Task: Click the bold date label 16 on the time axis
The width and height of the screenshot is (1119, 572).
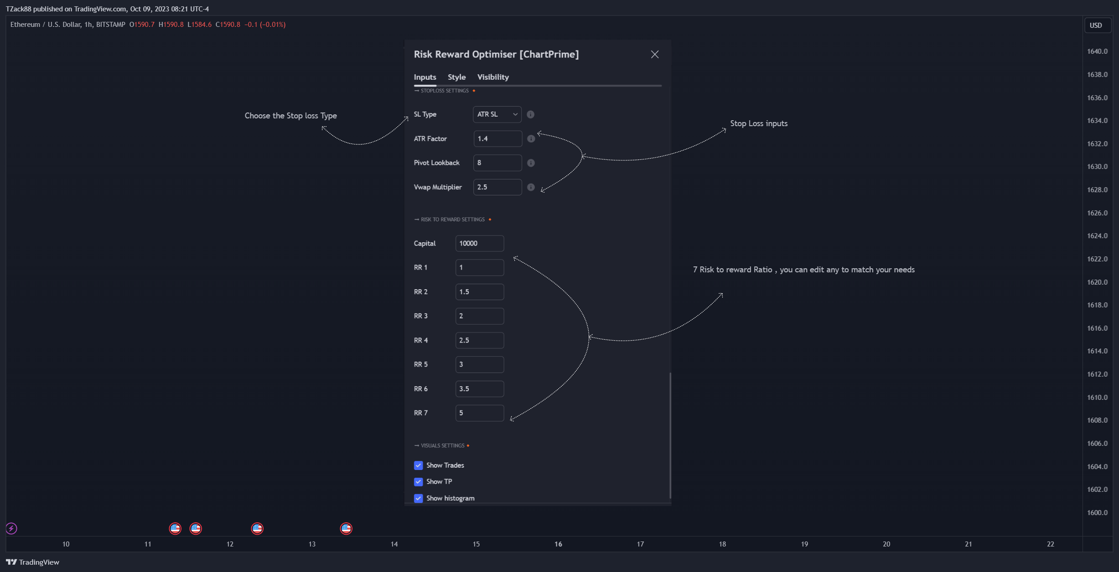Action: [x=558, y=544]
